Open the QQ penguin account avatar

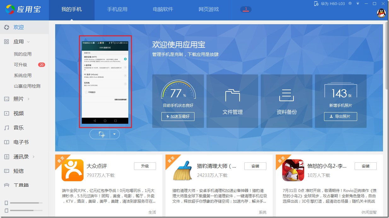point(381,13)
